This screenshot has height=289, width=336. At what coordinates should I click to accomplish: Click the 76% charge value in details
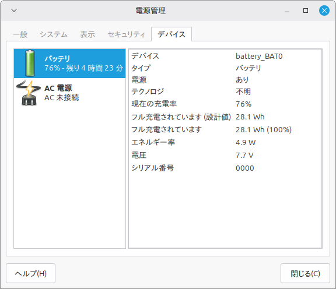tap(243, 104)
